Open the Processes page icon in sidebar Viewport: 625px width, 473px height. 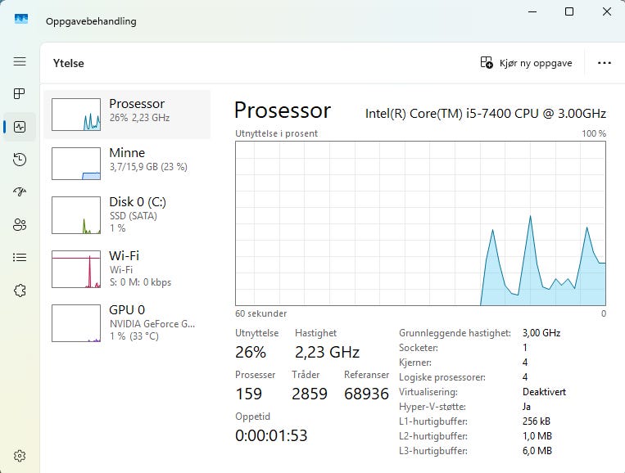coord(20,94)
